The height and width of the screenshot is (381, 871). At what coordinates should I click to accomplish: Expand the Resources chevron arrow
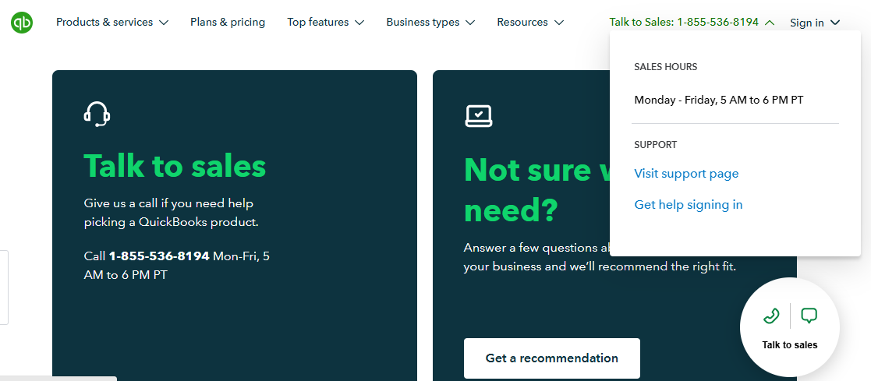click(559, 23)
